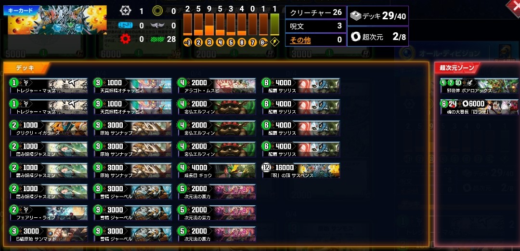The width and height of the screenshot is (520, 251).
Task: Open the その他 card list link
Action: (x=300, y=40)
